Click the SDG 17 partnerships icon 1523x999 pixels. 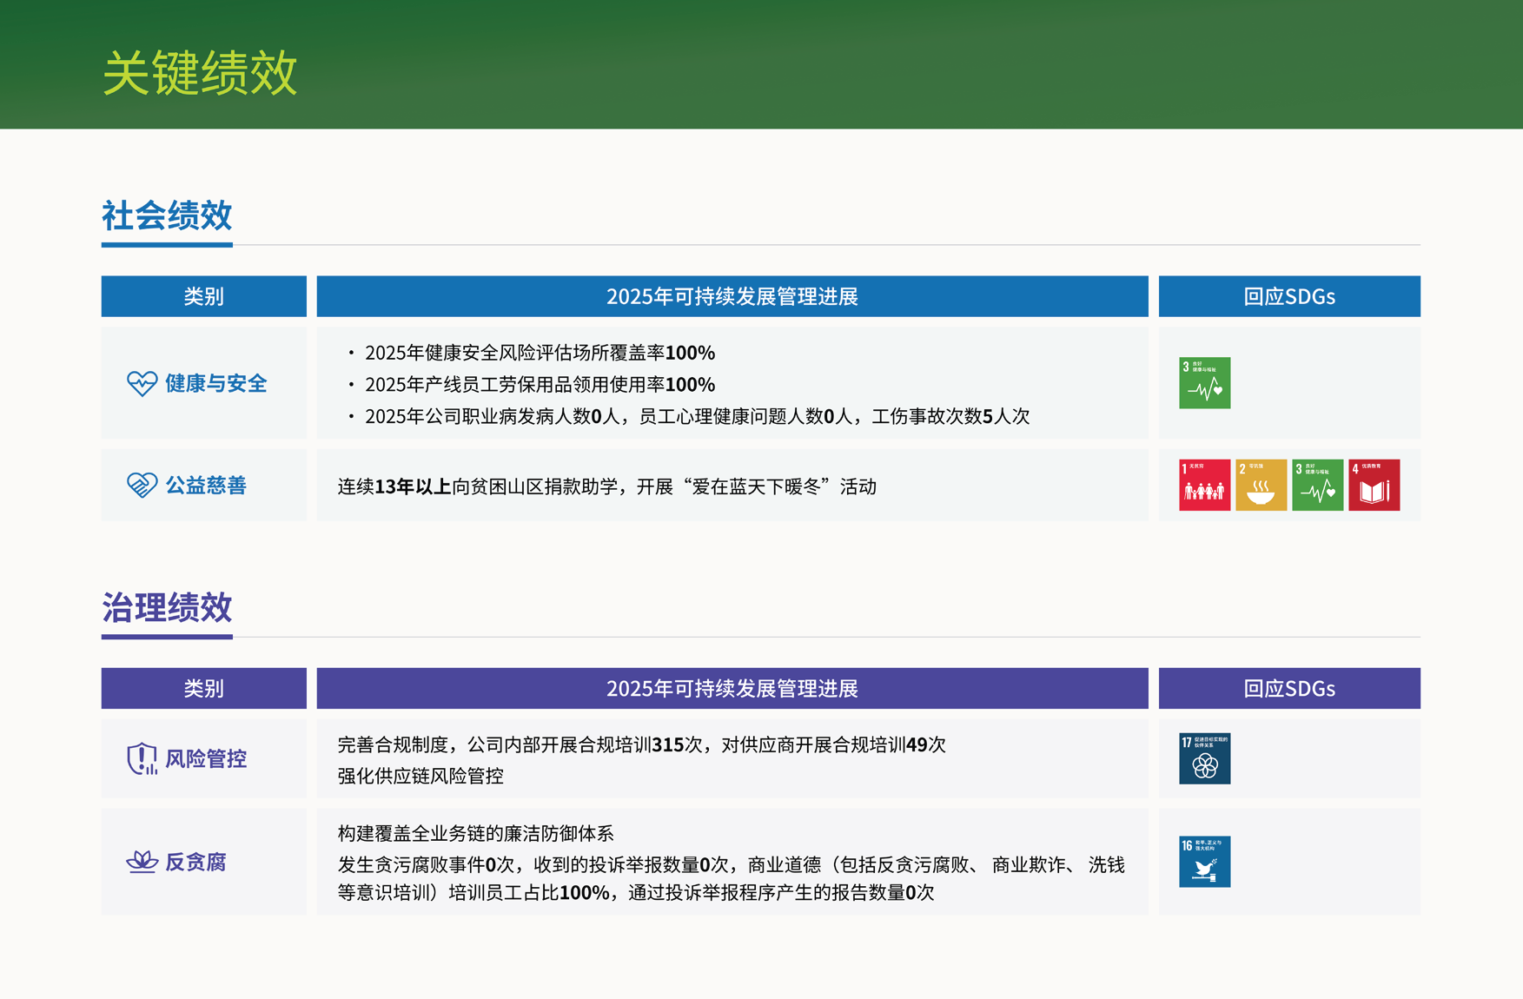pyautogui.click(x=1204, y=758)
